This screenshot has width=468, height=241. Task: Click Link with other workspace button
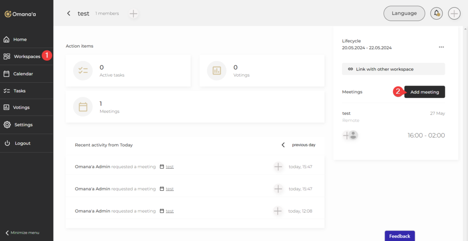click(393, 69)
